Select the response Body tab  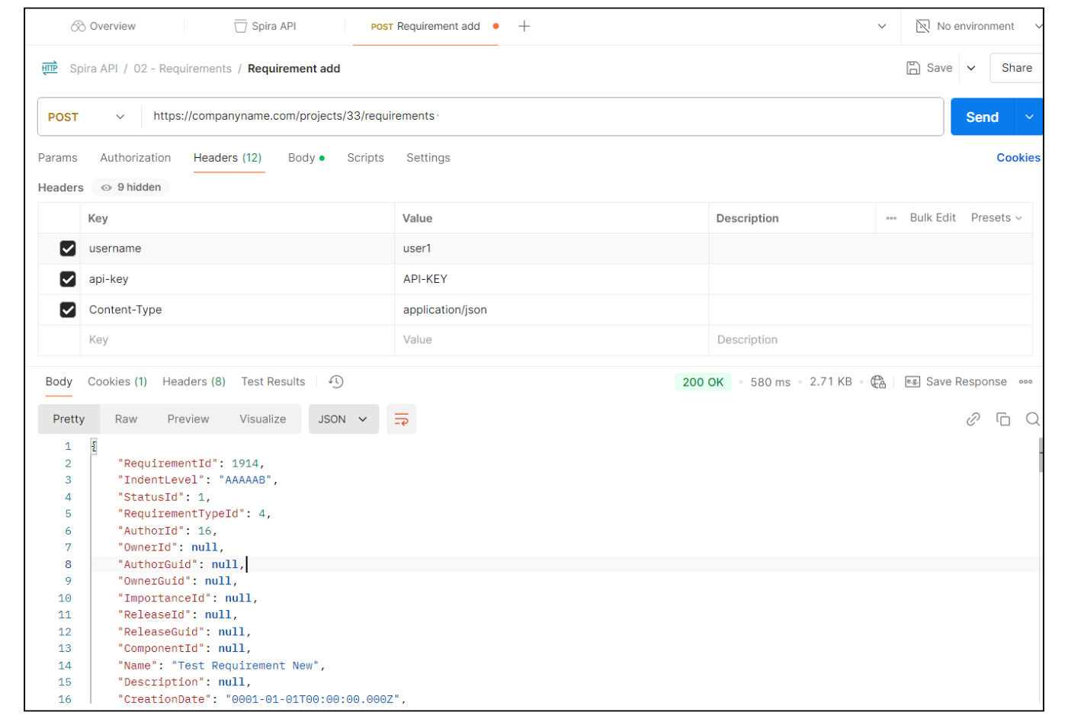tap(59, 382)
